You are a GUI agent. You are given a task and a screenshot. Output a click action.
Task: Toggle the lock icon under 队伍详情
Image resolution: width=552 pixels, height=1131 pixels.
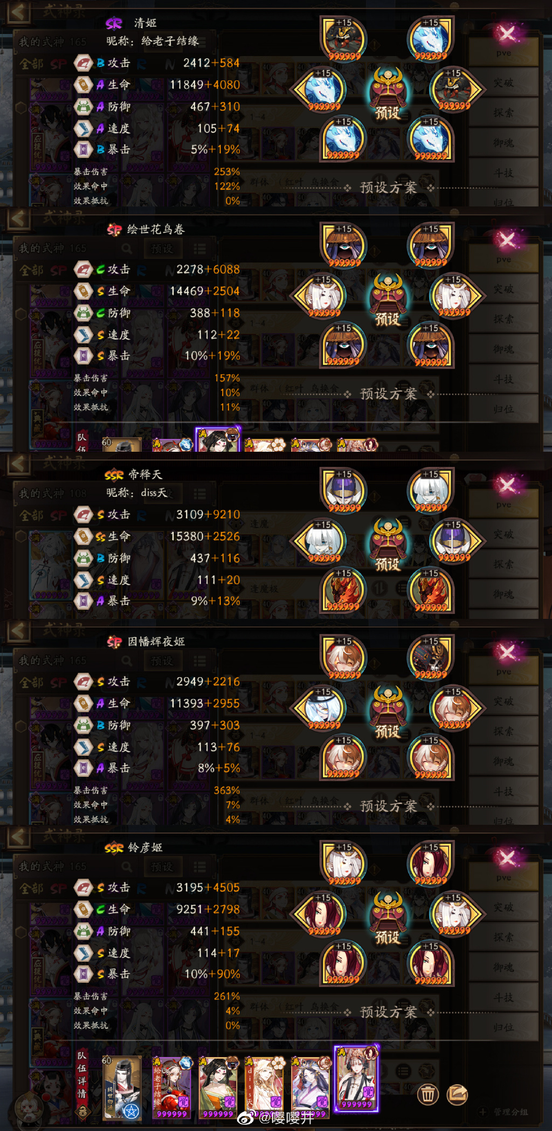[x=82, y=1111]
